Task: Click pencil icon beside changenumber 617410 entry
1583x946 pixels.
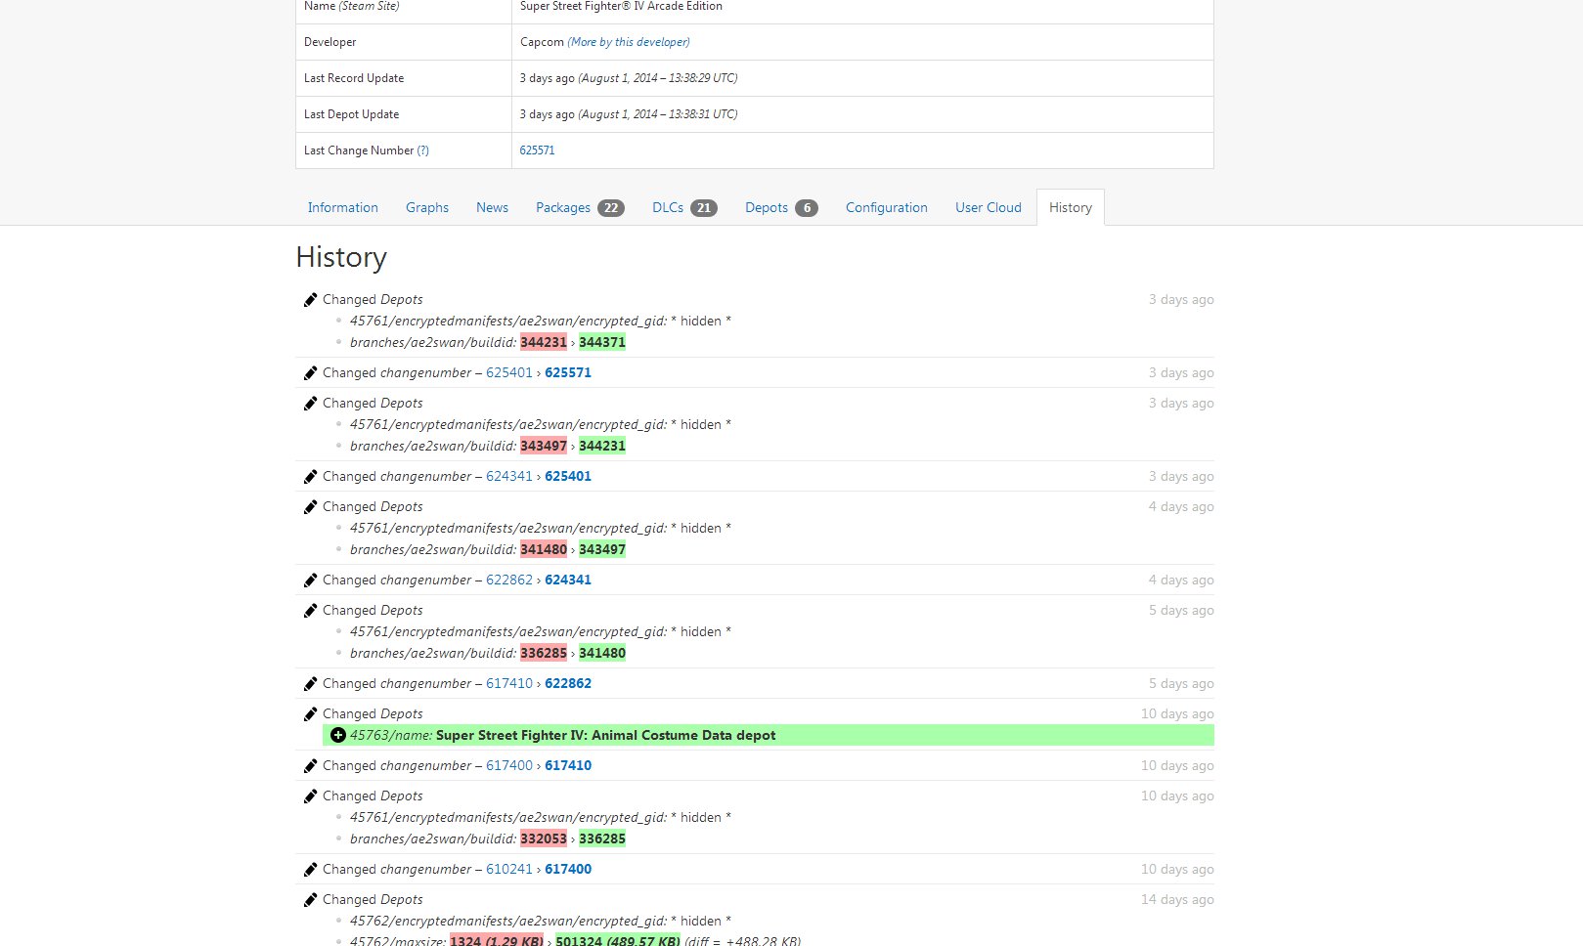Action: [x=310, y=684]
